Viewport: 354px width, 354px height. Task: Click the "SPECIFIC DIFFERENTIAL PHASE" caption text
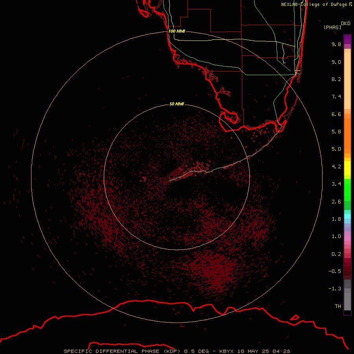(112, 351)
